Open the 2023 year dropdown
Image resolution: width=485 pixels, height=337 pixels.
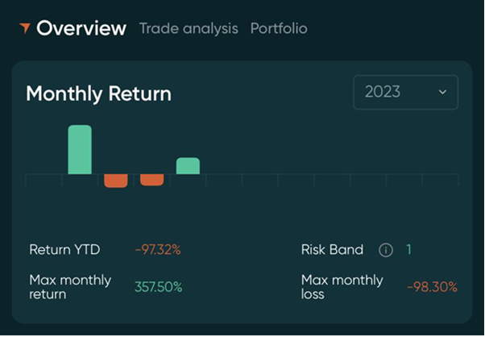pos(405,92)
